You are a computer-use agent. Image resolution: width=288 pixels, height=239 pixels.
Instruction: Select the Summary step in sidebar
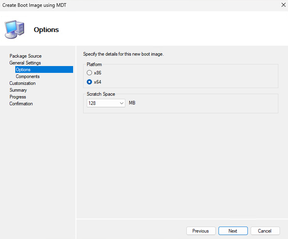[x=18, y=90]
